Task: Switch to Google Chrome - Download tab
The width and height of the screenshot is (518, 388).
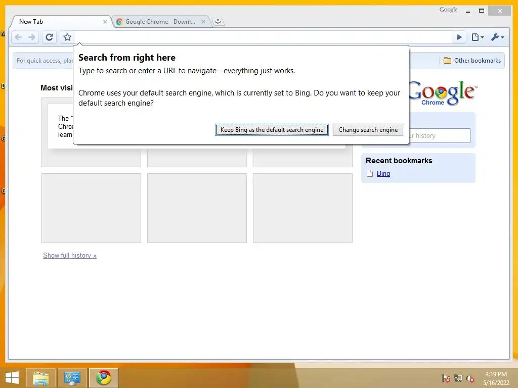Action: click(x=160, y=21)
